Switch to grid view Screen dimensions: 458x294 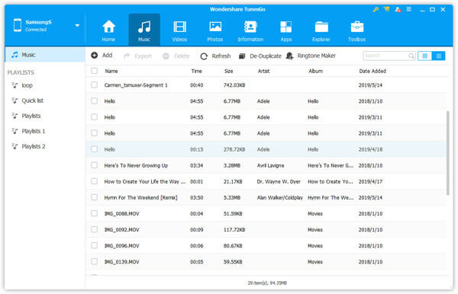click(x=424, y=56)
